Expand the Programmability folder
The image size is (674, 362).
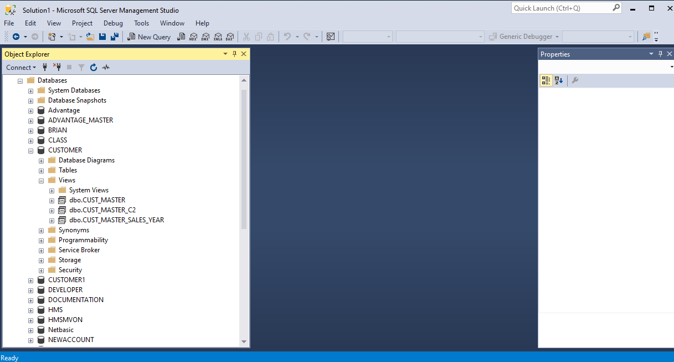click(x=42, y=240)
